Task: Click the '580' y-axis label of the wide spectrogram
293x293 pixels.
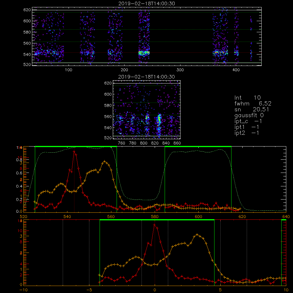Action: 27,32
